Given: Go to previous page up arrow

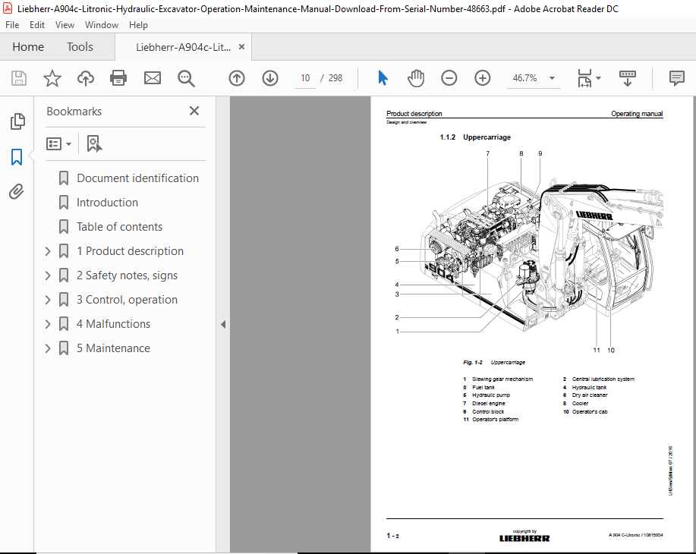Looking at the screenshot, I should pos(237,78).
